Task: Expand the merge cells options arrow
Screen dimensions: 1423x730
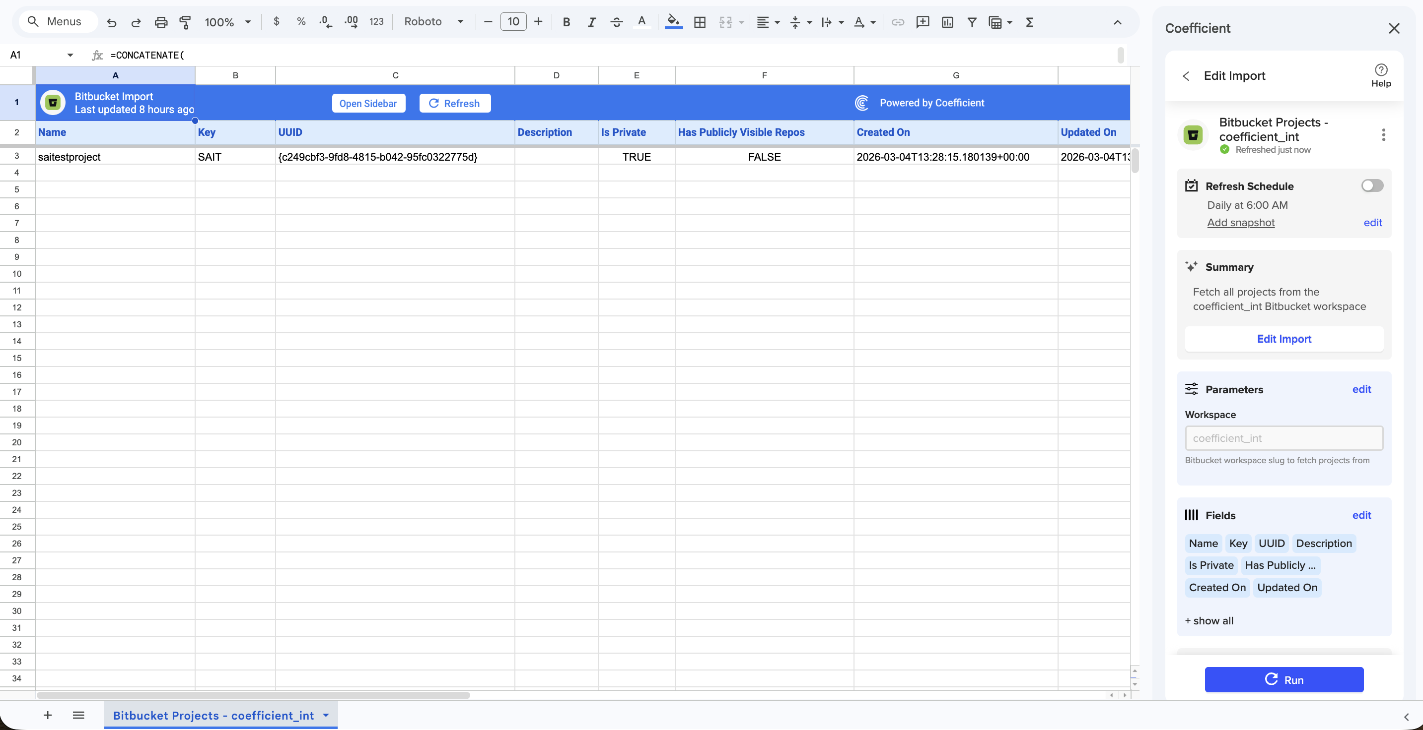Action: (741, 23)
